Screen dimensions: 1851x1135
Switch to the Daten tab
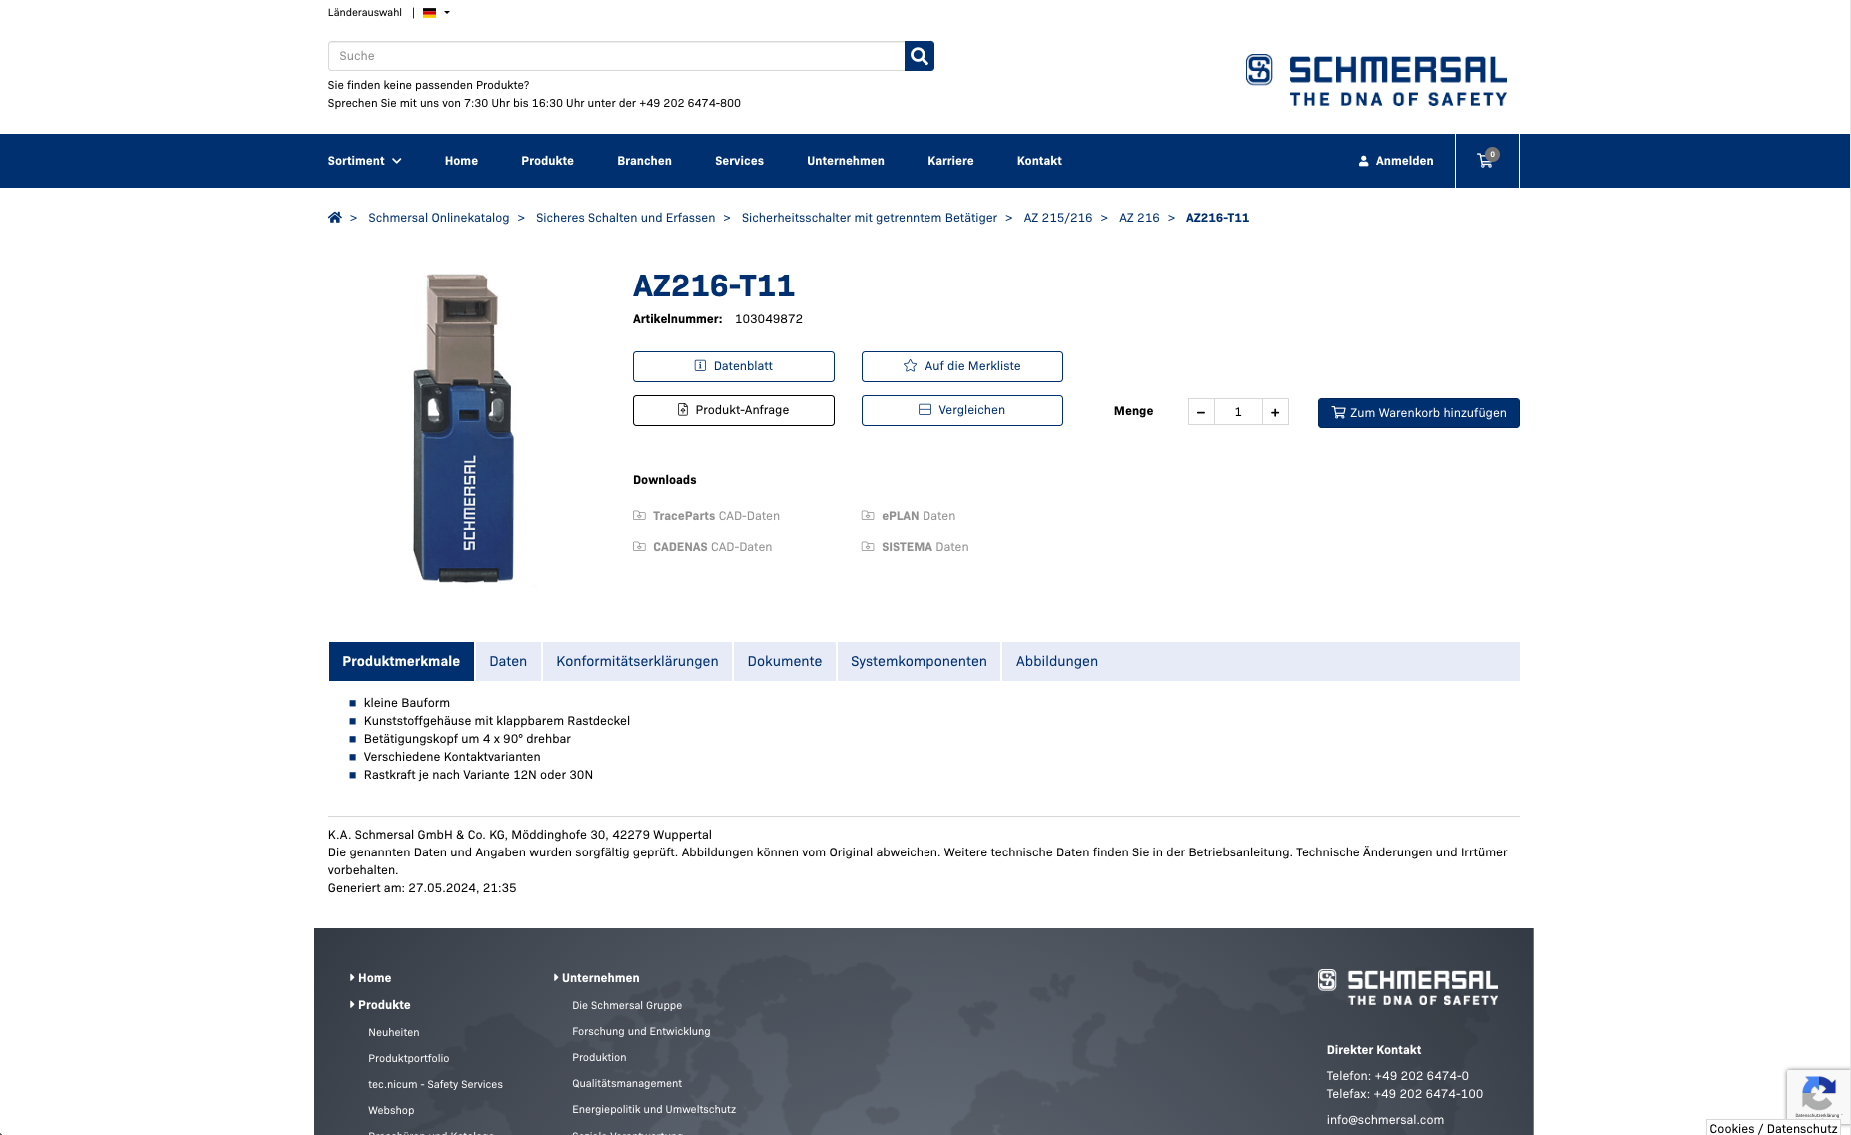[x=508, y=661]
